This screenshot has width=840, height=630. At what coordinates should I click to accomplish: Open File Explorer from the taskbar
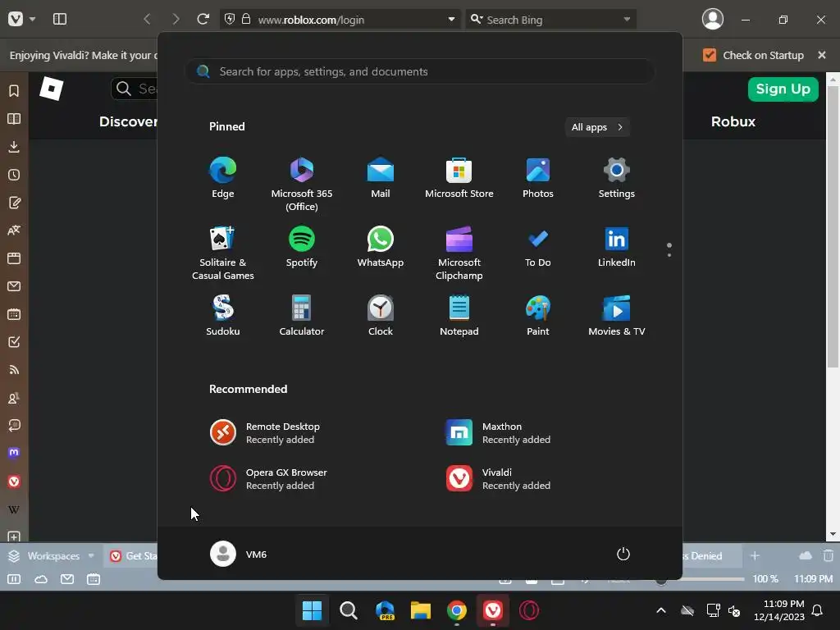click(x=421, y=610)
